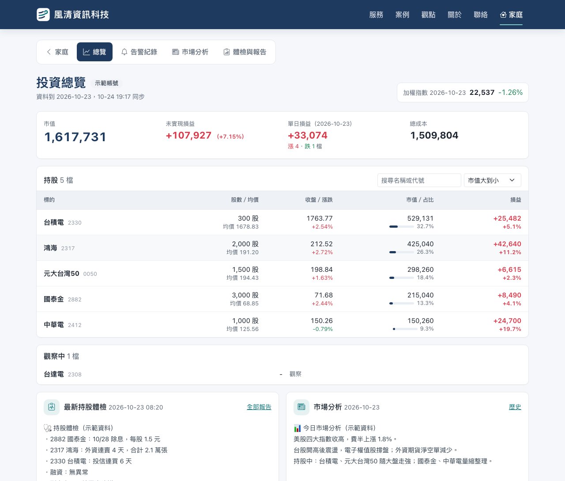565x481 pixels.
Task: Open the 案例 menu item
Action: [x=402, y=15]
